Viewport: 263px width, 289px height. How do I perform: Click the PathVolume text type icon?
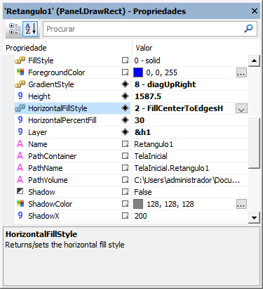pyautogui.click(x=20, y=180)
